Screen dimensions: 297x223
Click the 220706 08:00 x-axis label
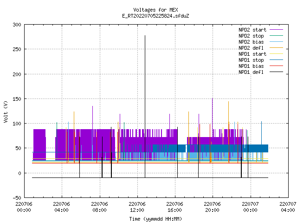99,207
